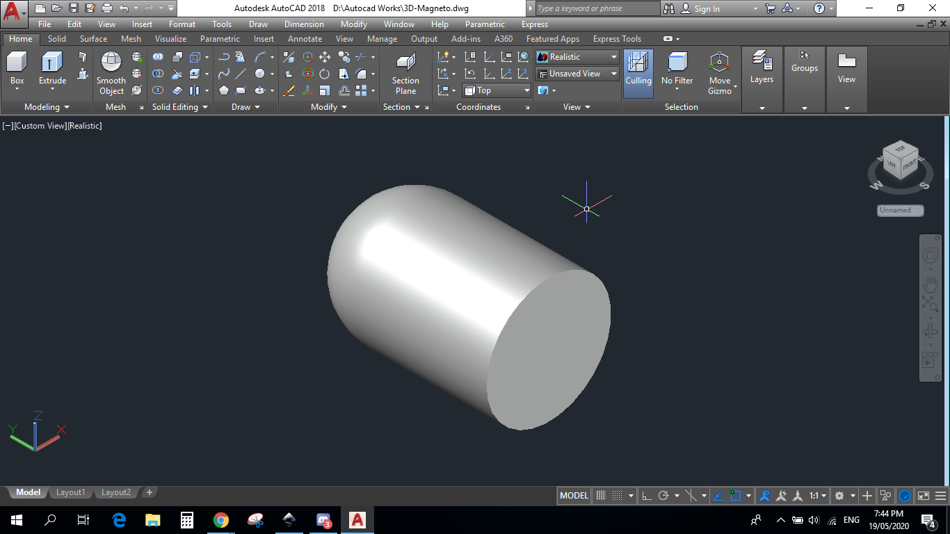The height and width of the screenshot is (534, 950).
Task: Click the search keyword input field
Action: [x=598, y=8]
